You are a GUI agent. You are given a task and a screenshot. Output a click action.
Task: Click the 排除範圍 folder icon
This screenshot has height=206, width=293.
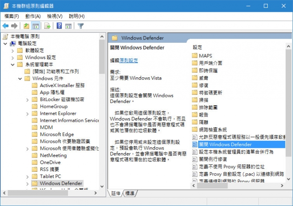pyautogui.click(x=195, y=107)
